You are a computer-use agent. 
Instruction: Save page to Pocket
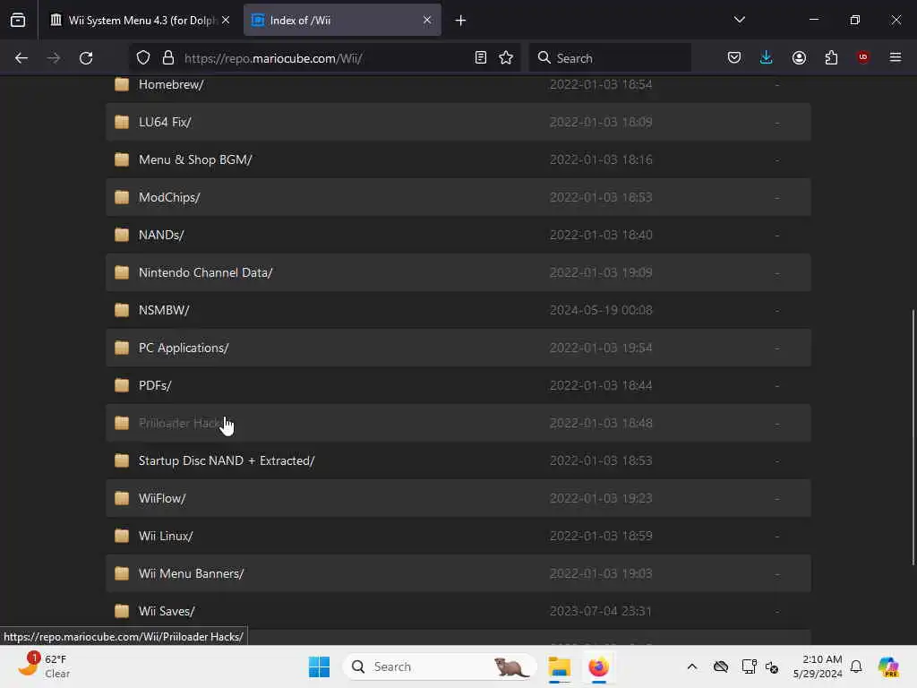pos(734,58)
